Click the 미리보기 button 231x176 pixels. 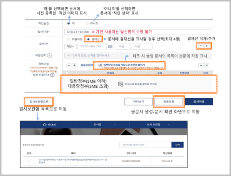point(139,102)
